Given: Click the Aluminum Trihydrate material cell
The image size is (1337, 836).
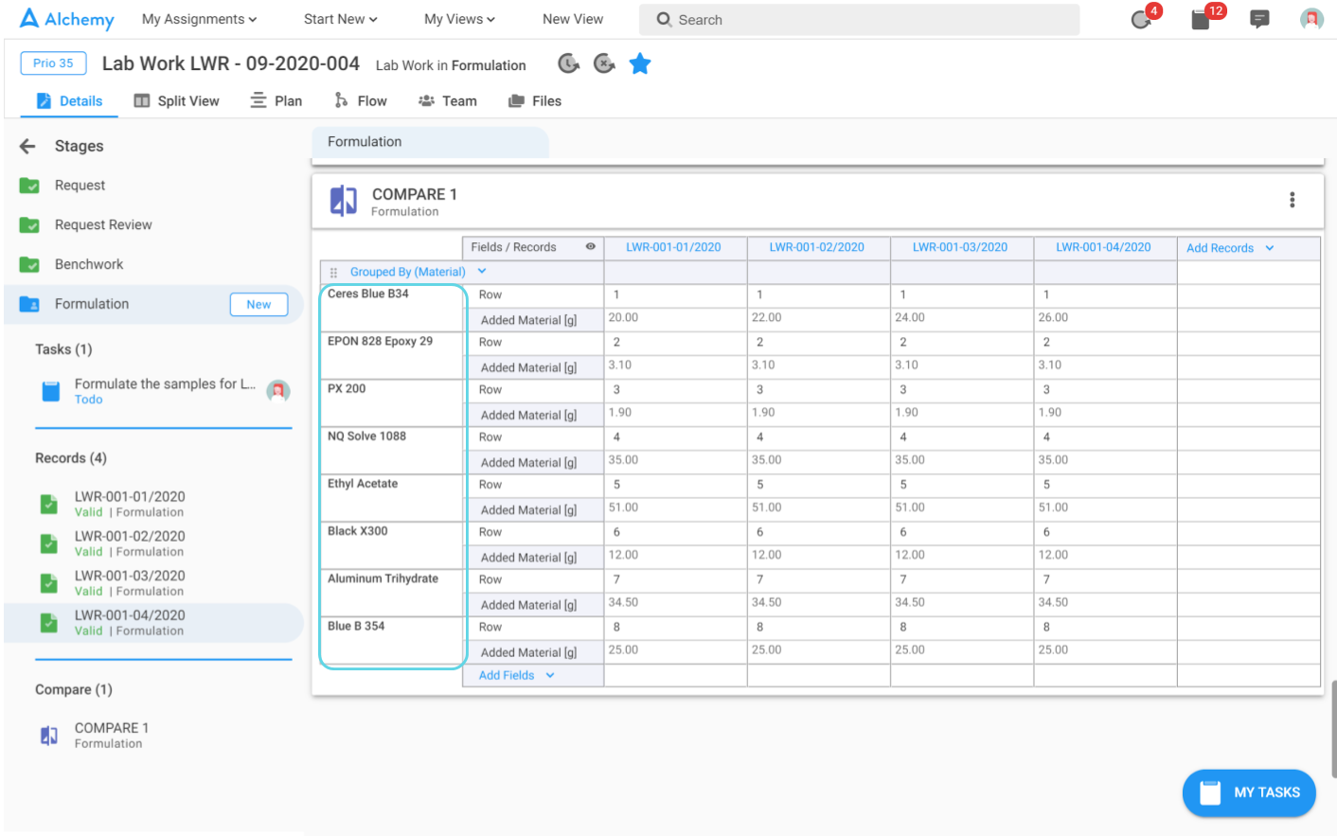Looking at the screenshot, I should tap(392, 593).
